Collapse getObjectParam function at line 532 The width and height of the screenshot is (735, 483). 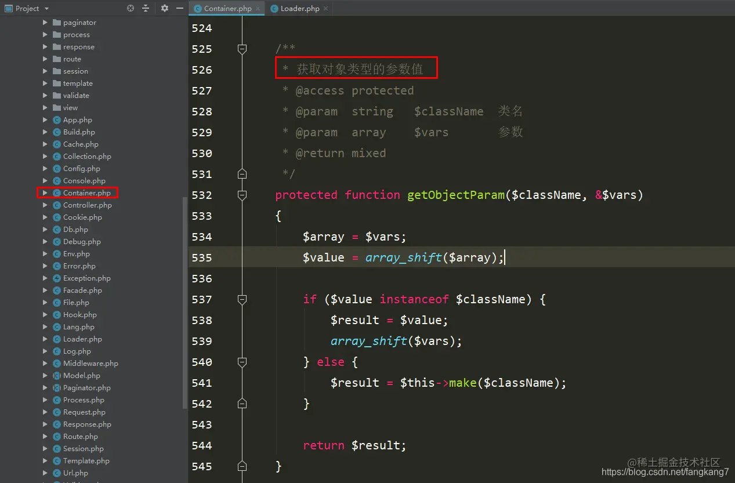(x=242, y=195)
